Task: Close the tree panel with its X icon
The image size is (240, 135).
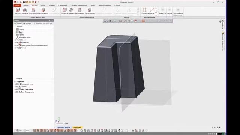Action: (52, 20)
